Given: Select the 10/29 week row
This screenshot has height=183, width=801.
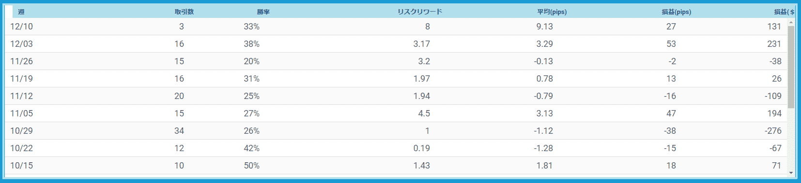Looking at the screenshot, I should (x=396, y=131).
